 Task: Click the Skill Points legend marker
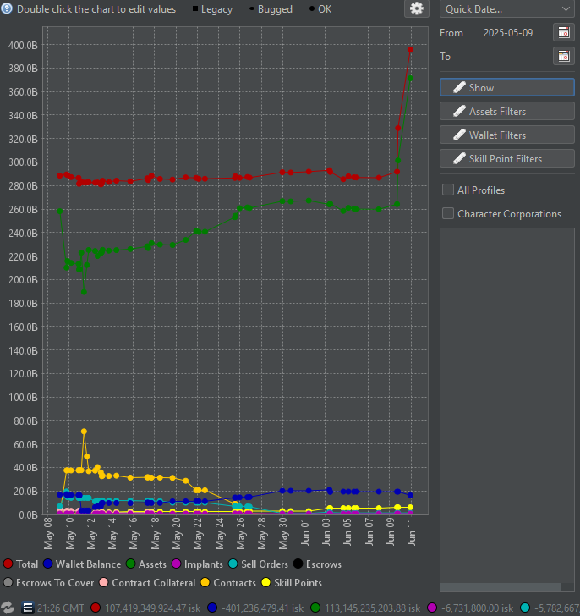(266, 583)
